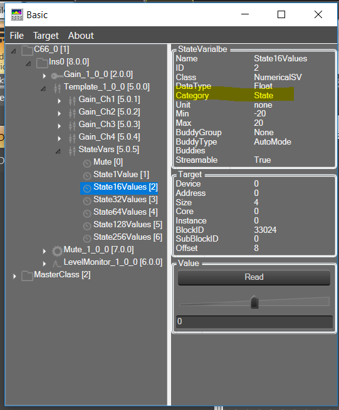339x410 pixels.
Task: Select State256Values [6] in the tree
Action: point(128,237)
